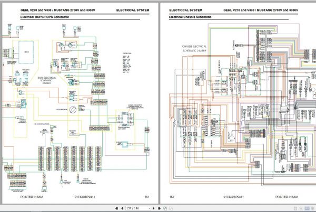
Task: Switch to continuous single page view
Action: 301,208
